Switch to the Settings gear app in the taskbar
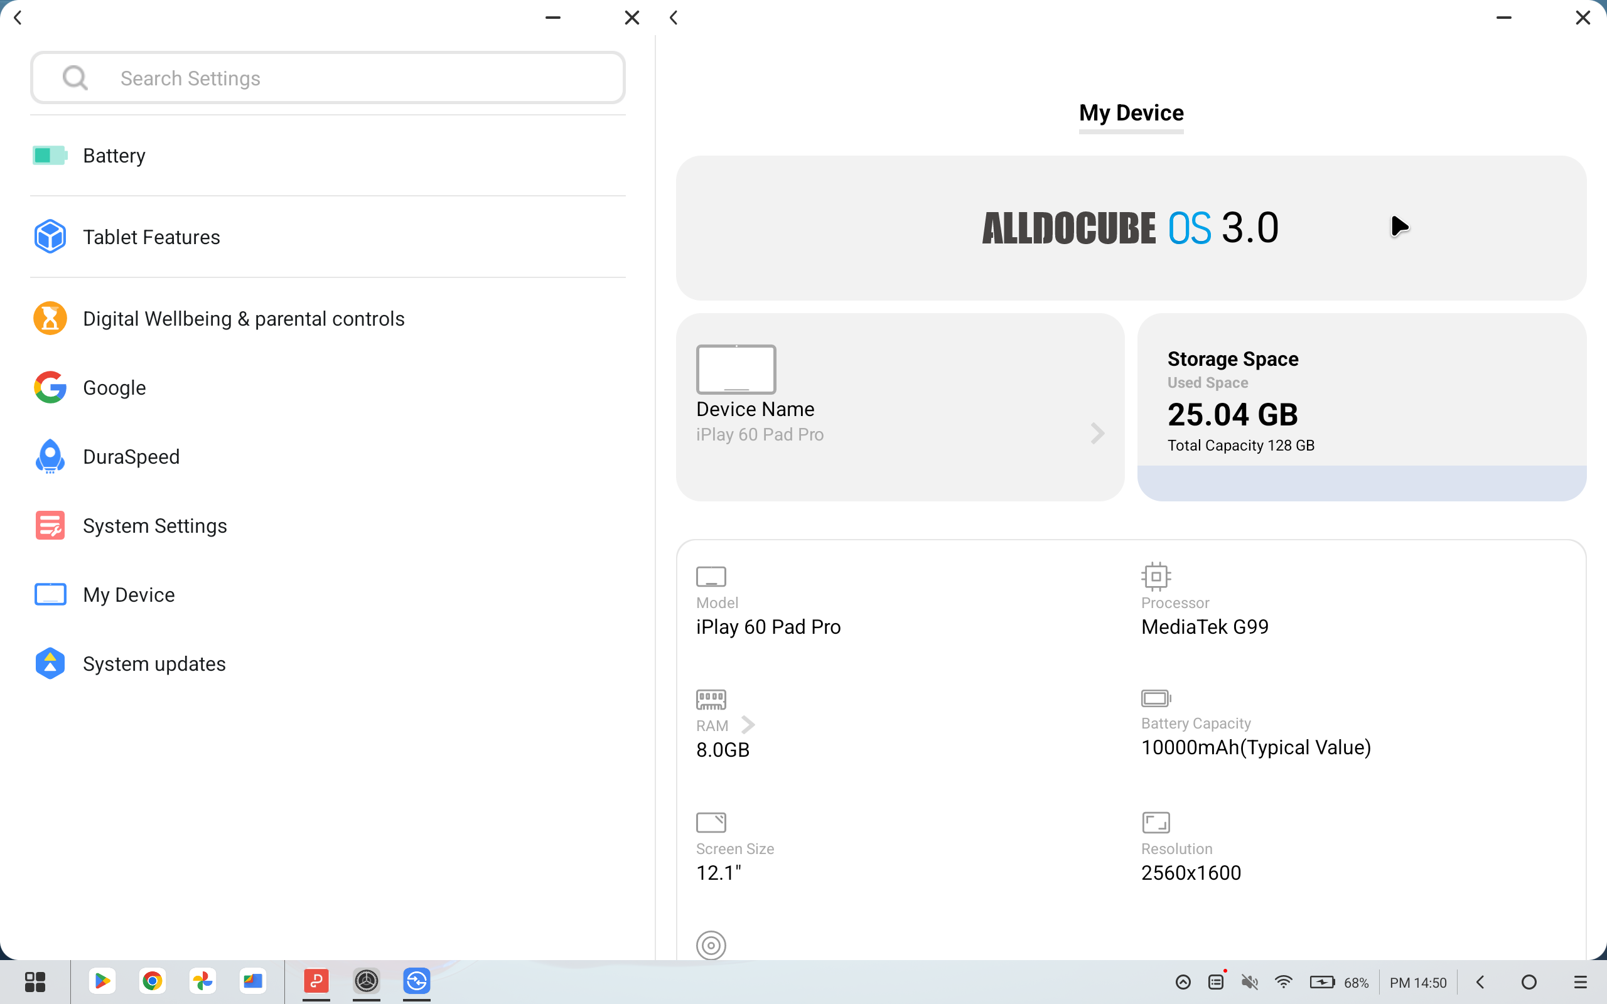Screen dimensions: 1607x1004 (367, 981)
